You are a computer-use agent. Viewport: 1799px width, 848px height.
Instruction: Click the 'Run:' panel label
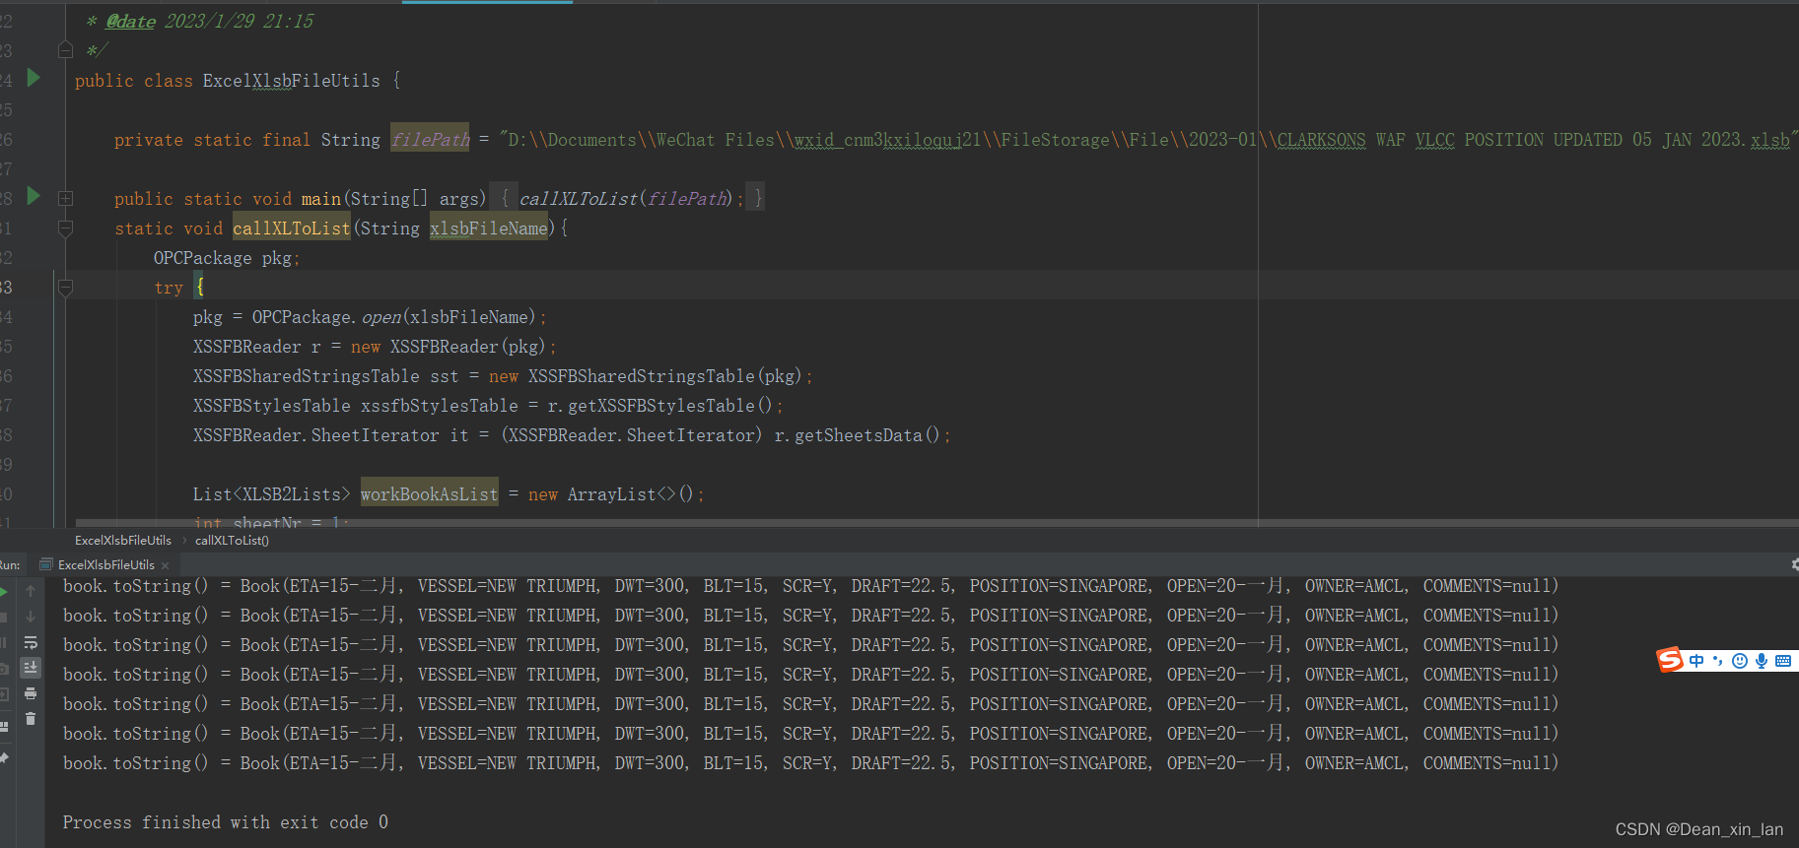point(10,565)
